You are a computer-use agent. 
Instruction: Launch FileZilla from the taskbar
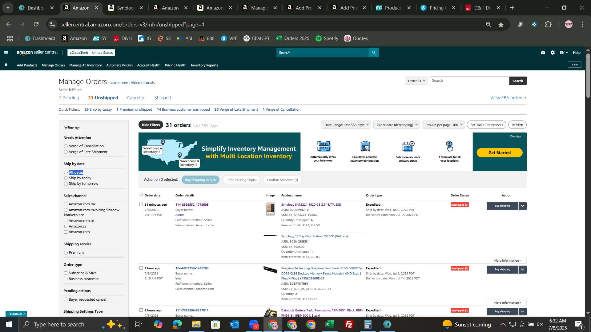coord(349,324)
